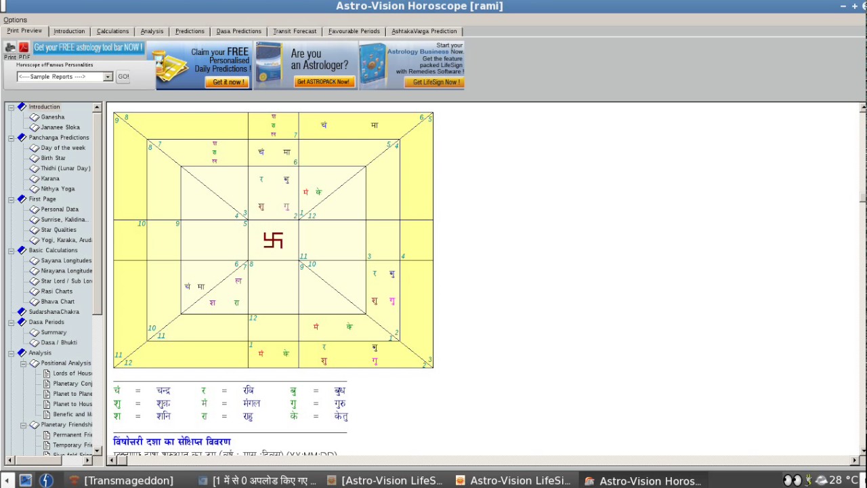Open the Dasa Periods Summary item

(x=54, y=333)
